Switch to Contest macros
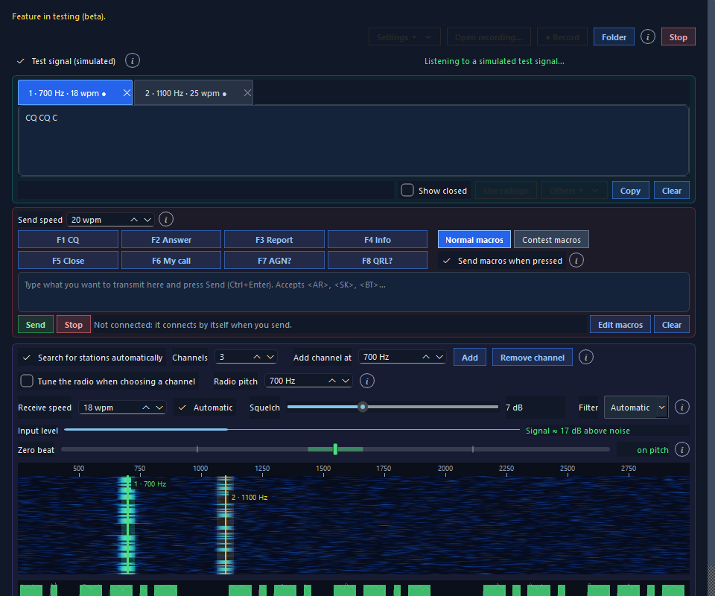 (551, 239)
